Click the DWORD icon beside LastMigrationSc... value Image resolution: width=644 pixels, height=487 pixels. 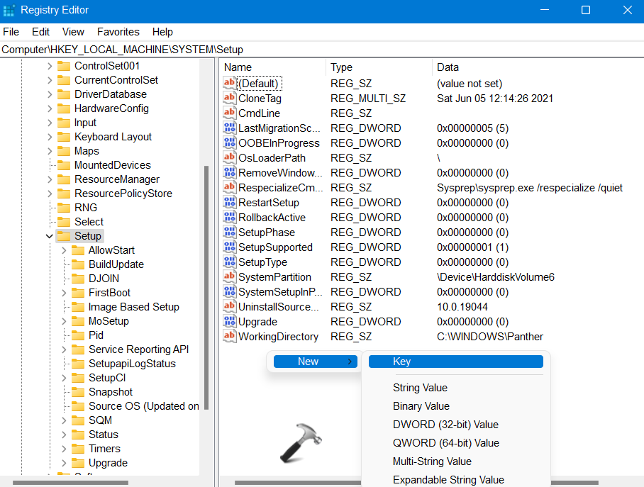(229, 128)
